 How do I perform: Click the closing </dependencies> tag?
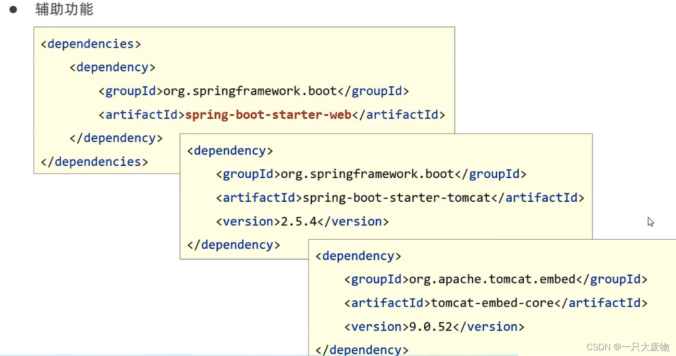(x=94, y=162)
